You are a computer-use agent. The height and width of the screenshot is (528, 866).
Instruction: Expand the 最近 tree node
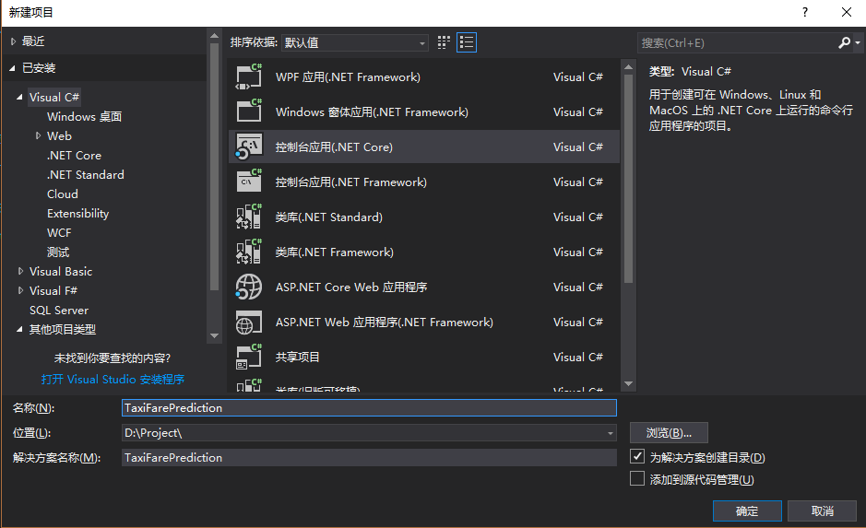pyautogui.click(x=13, y=41)
